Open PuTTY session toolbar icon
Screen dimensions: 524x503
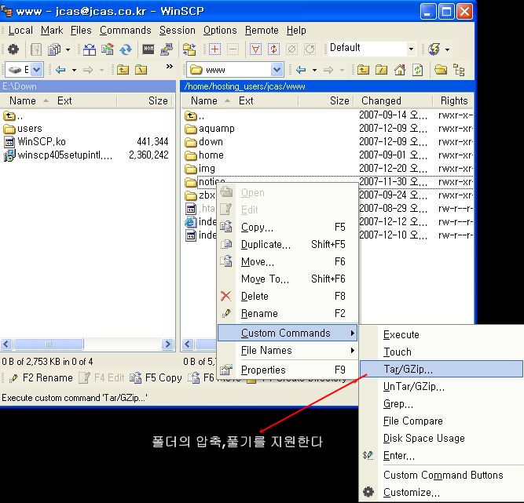(x=167, y=49)
